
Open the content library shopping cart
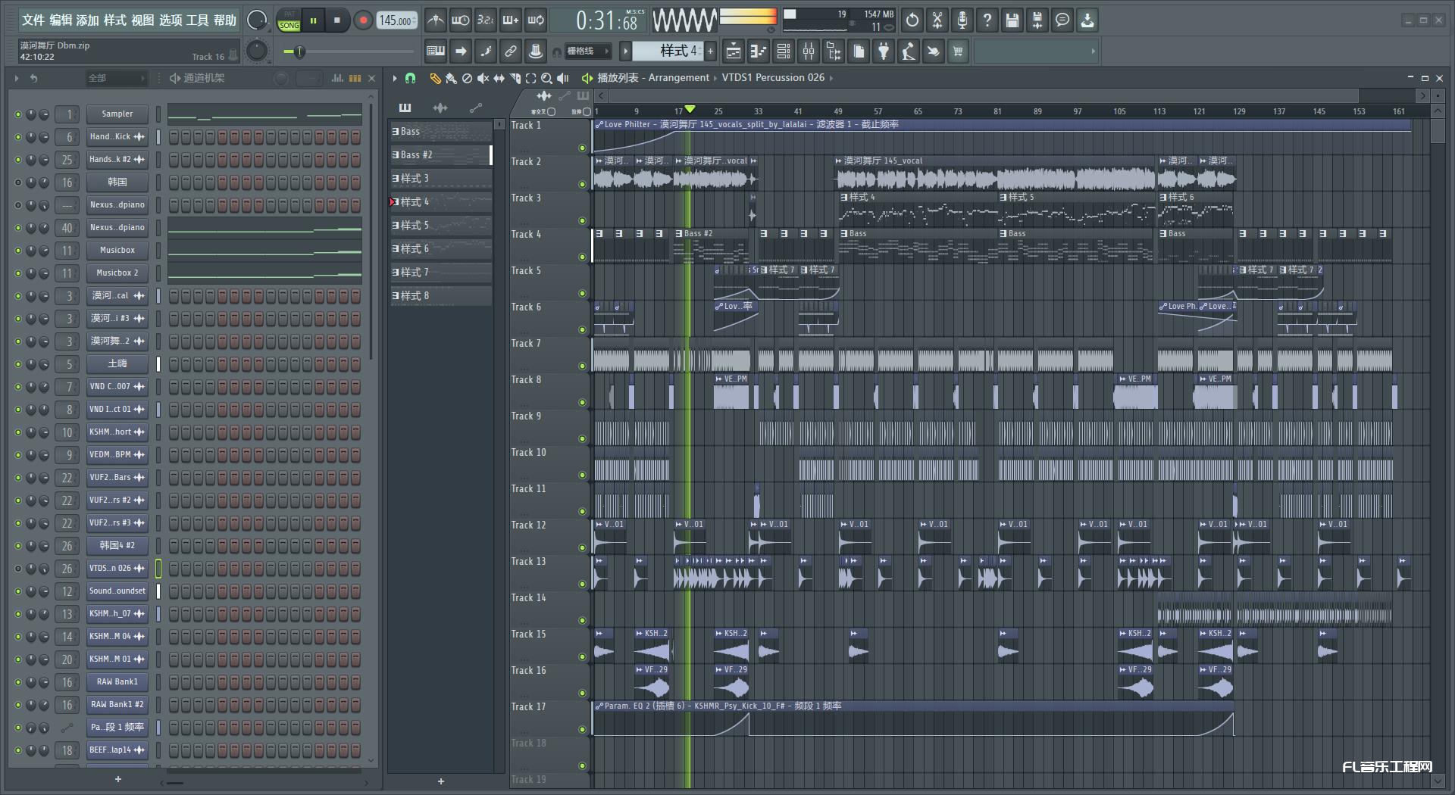[x=959, y=51]
